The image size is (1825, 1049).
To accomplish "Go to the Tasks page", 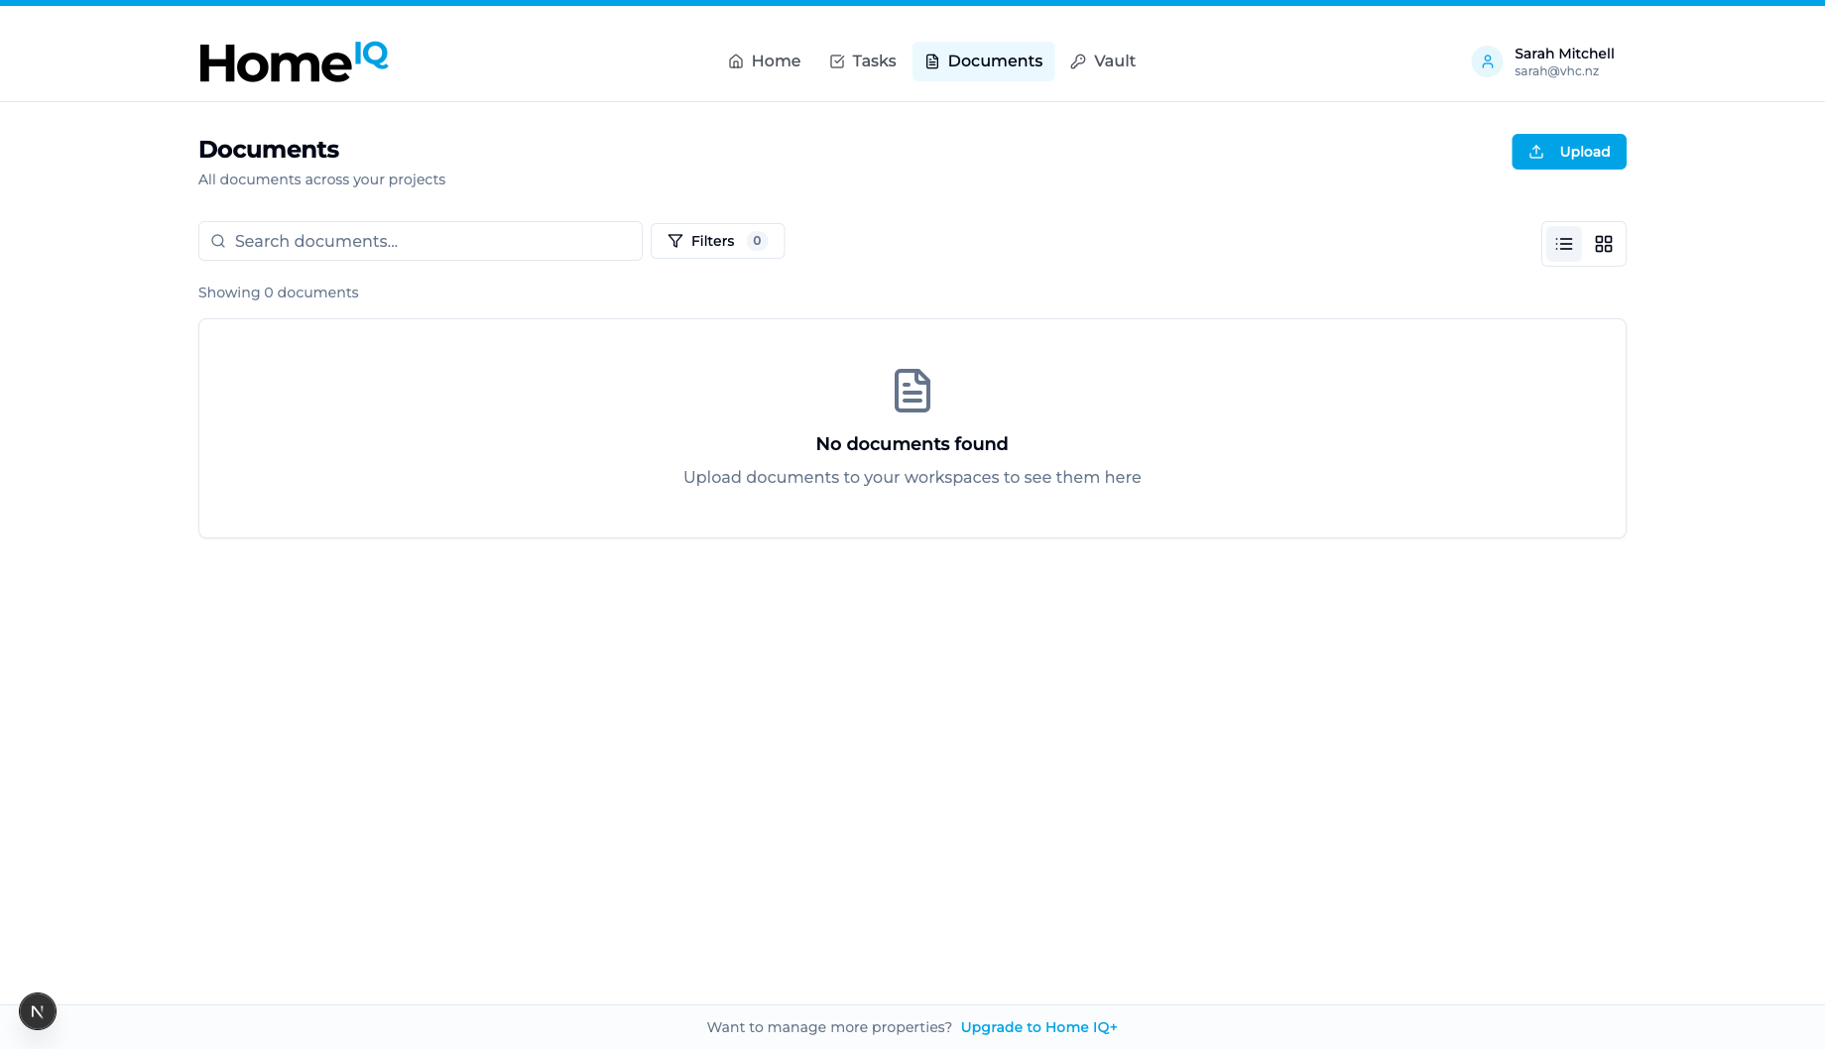I will click(x=873, y=61).
